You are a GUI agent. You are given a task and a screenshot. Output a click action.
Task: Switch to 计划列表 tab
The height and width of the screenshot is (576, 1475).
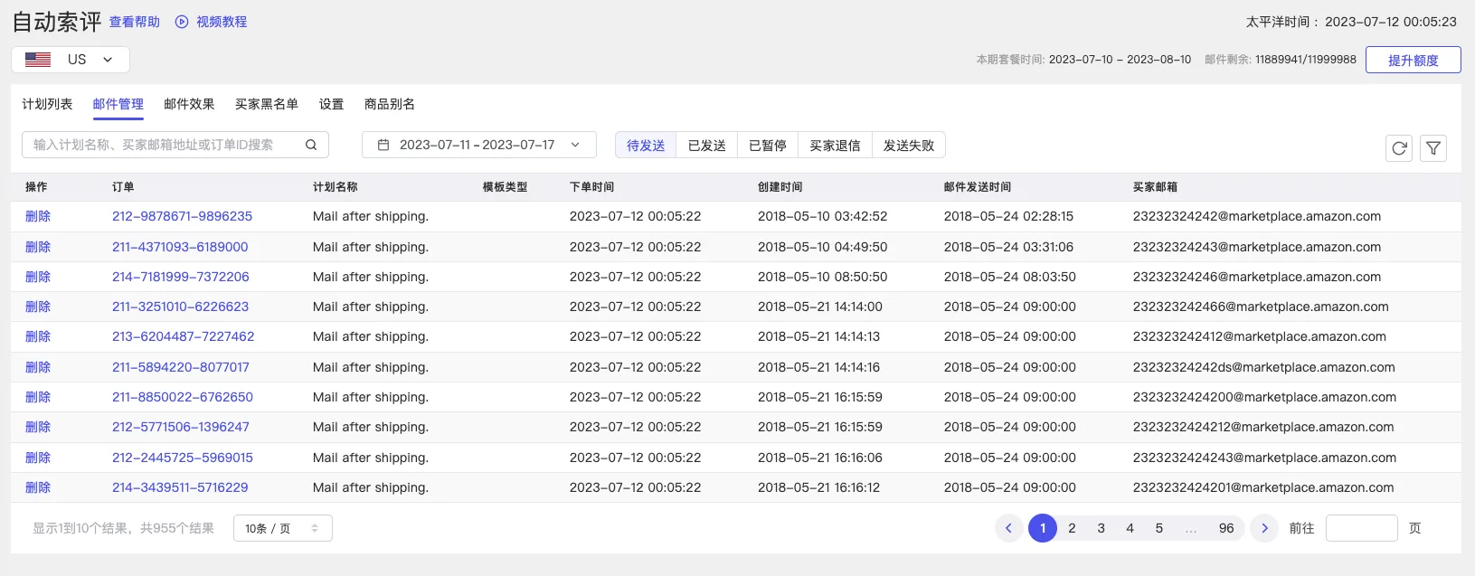[x=47, y=104]
